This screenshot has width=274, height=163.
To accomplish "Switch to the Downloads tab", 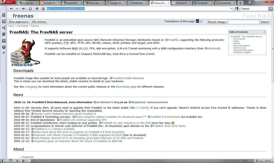I will [226, 3].
